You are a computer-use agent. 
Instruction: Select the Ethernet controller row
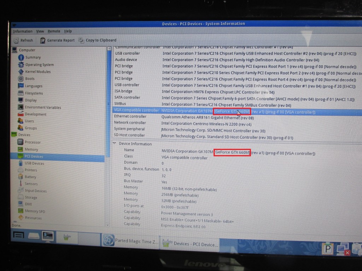(x=237, y=117)
